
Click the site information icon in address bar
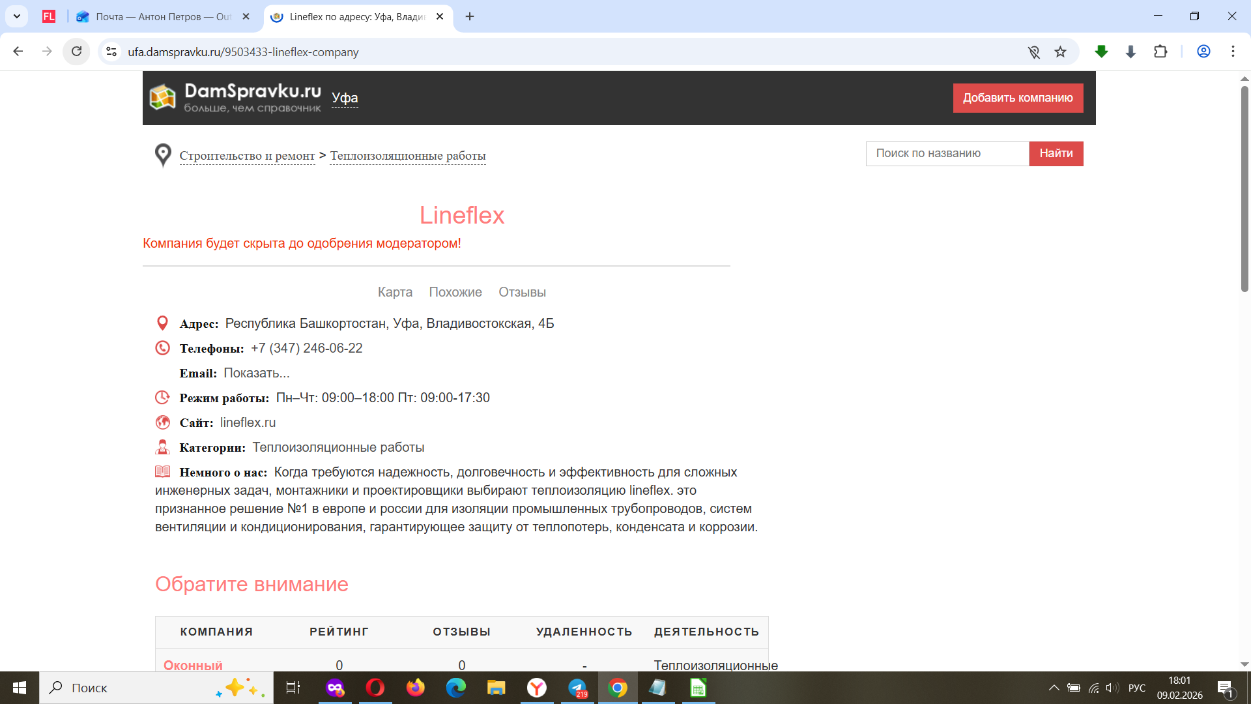pyautogui.click(x=112, y=51)
